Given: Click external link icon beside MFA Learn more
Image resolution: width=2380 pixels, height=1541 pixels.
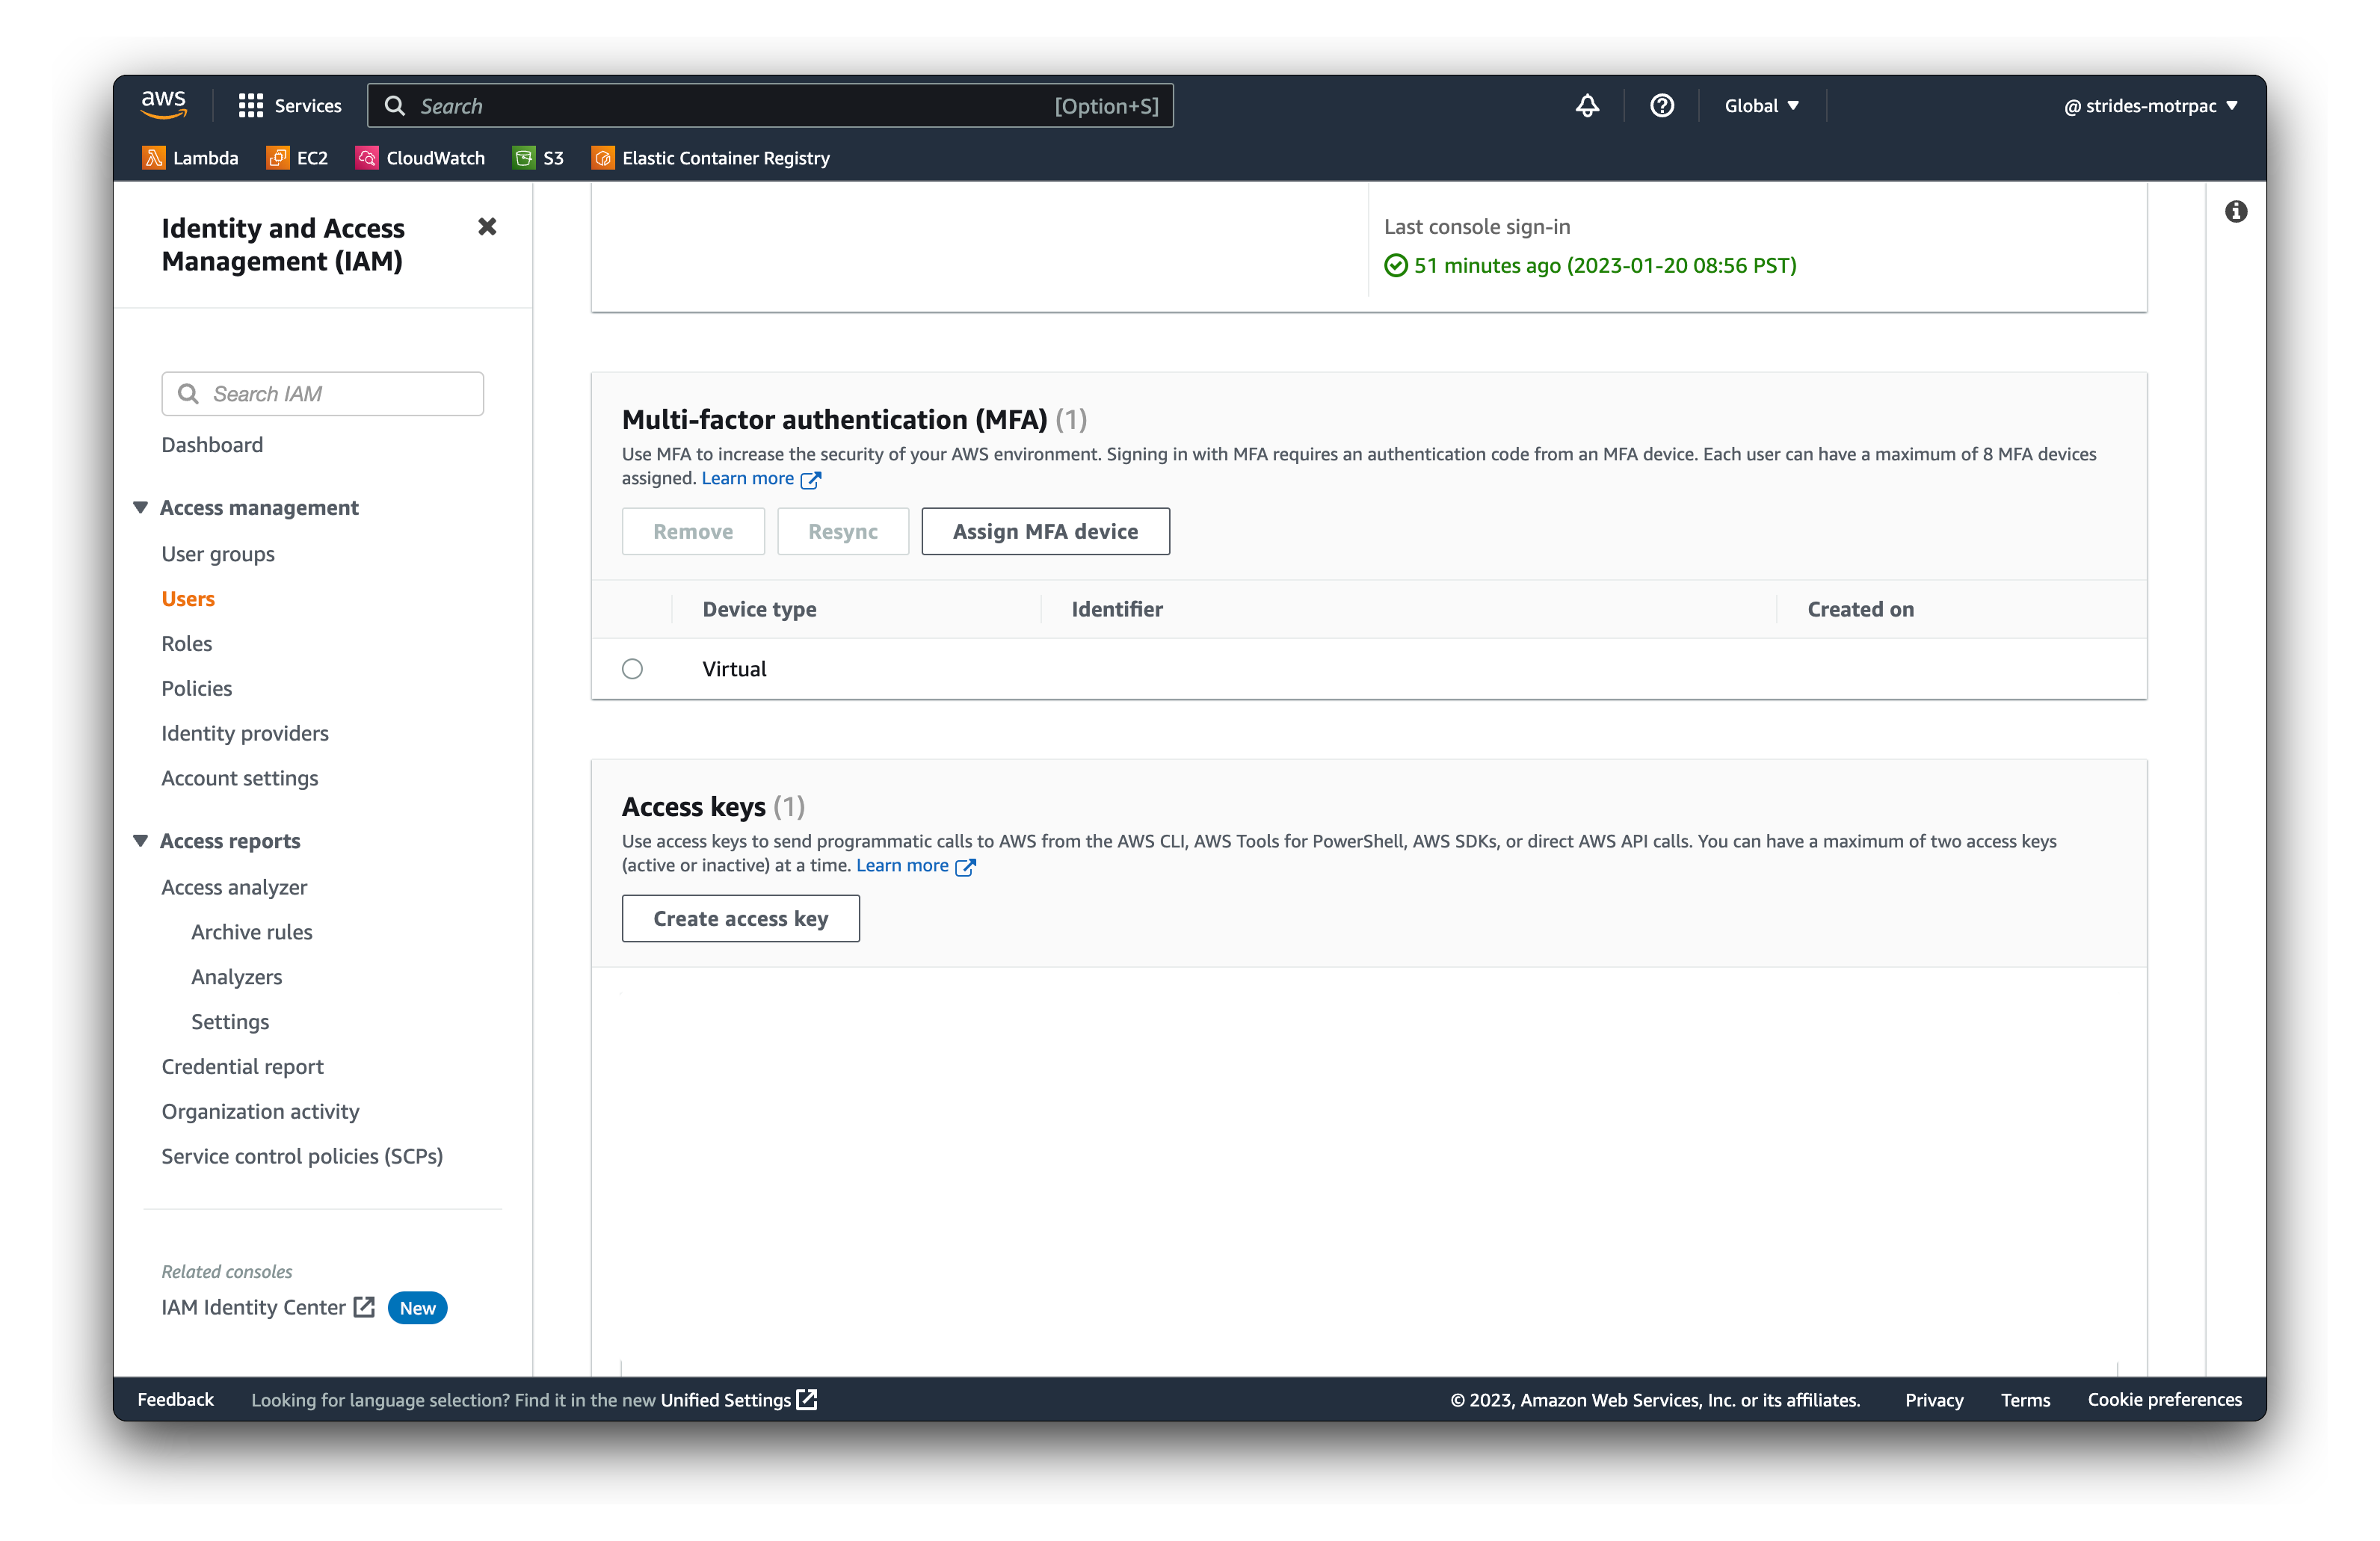Looking at the screenshot, I should (x=811, y=480).
